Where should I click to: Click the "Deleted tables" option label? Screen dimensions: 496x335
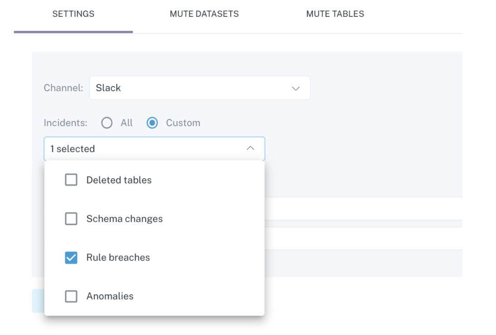click(119, 180)
